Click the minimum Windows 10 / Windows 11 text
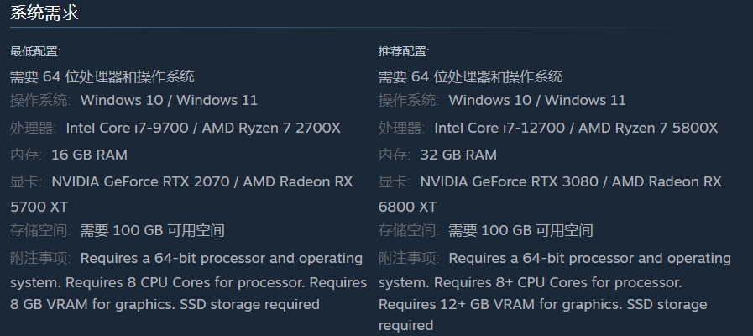Viewport: 753px width, 336px height. click(169, 100)
